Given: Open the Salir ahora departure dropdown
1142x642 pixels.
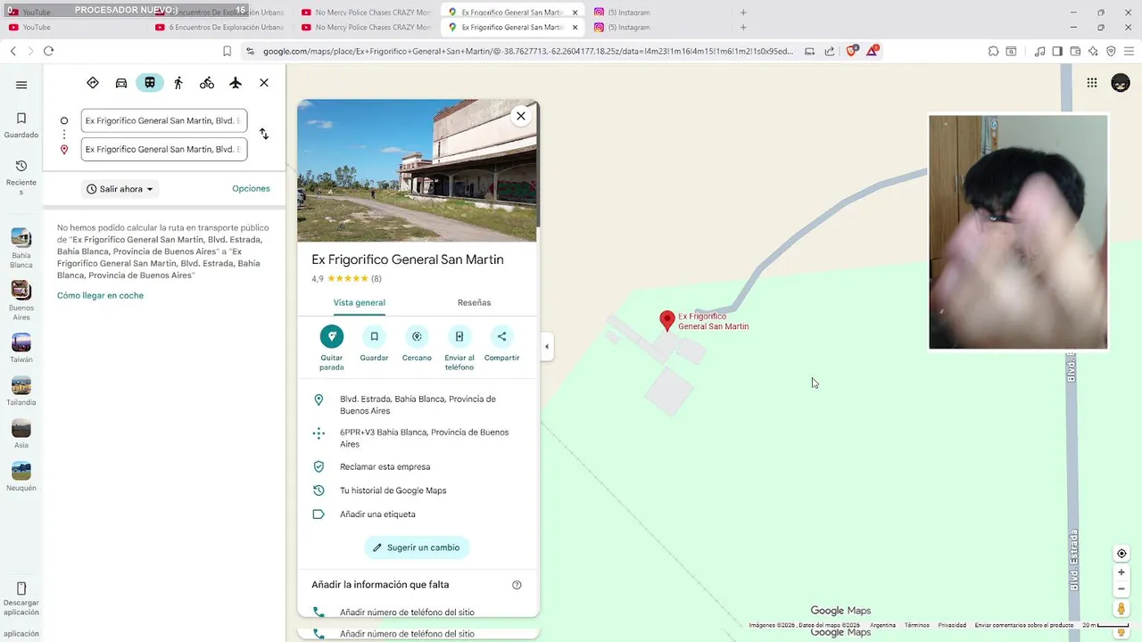Looking at the screenshot, I should (x=120, y=189).
